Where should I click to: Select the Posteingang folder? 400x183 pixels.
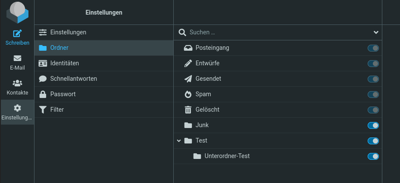(x=212, y=48)
